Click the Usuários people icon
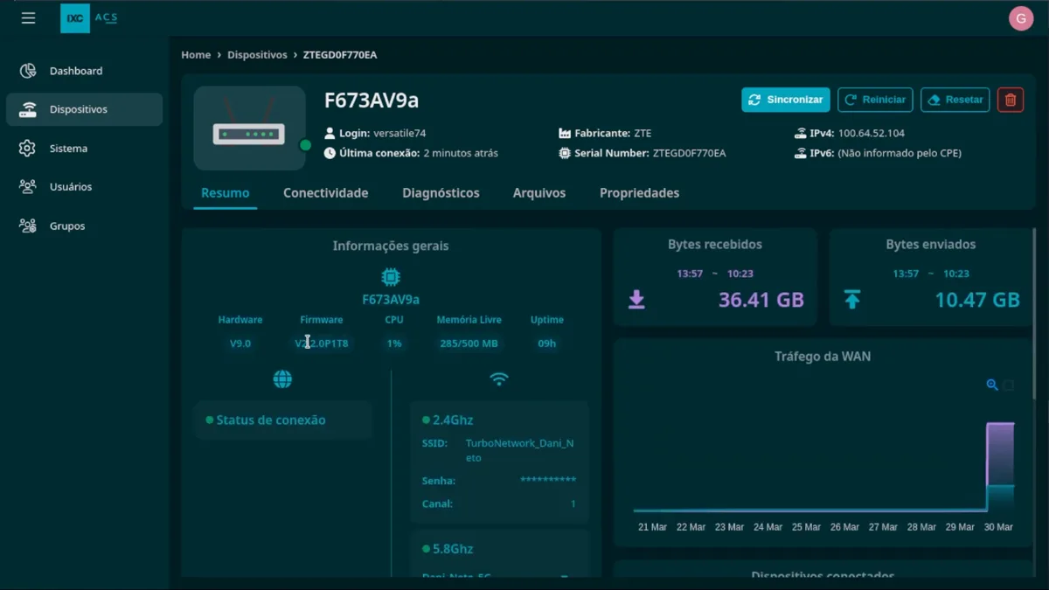 tap(28, 186)
